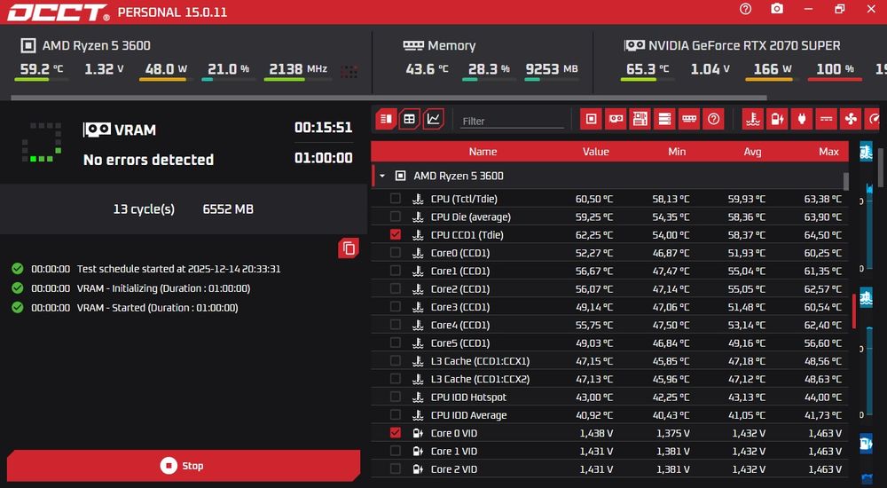887x488 pixels.
Task: Filter by fan speed icon
Action: (851, 119)
